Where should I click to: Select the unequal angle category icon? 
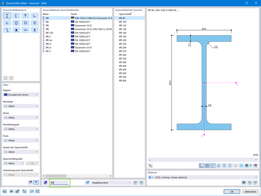pyautogui.click(x=7, y=23)
